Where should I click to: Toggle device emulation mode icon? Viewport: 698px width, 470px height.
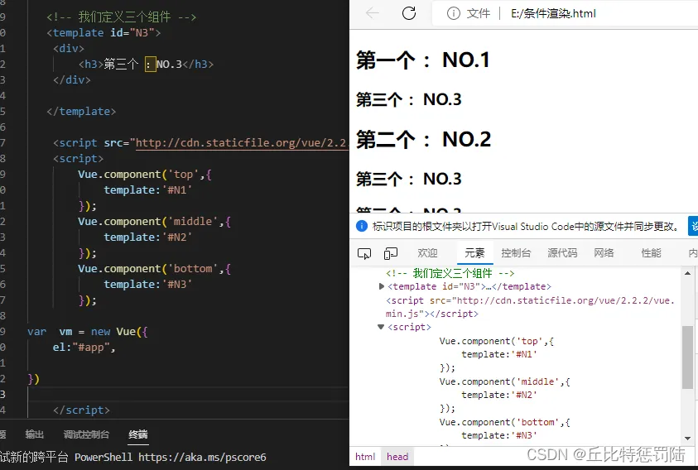pyautogui.click(x=390, y=254)
